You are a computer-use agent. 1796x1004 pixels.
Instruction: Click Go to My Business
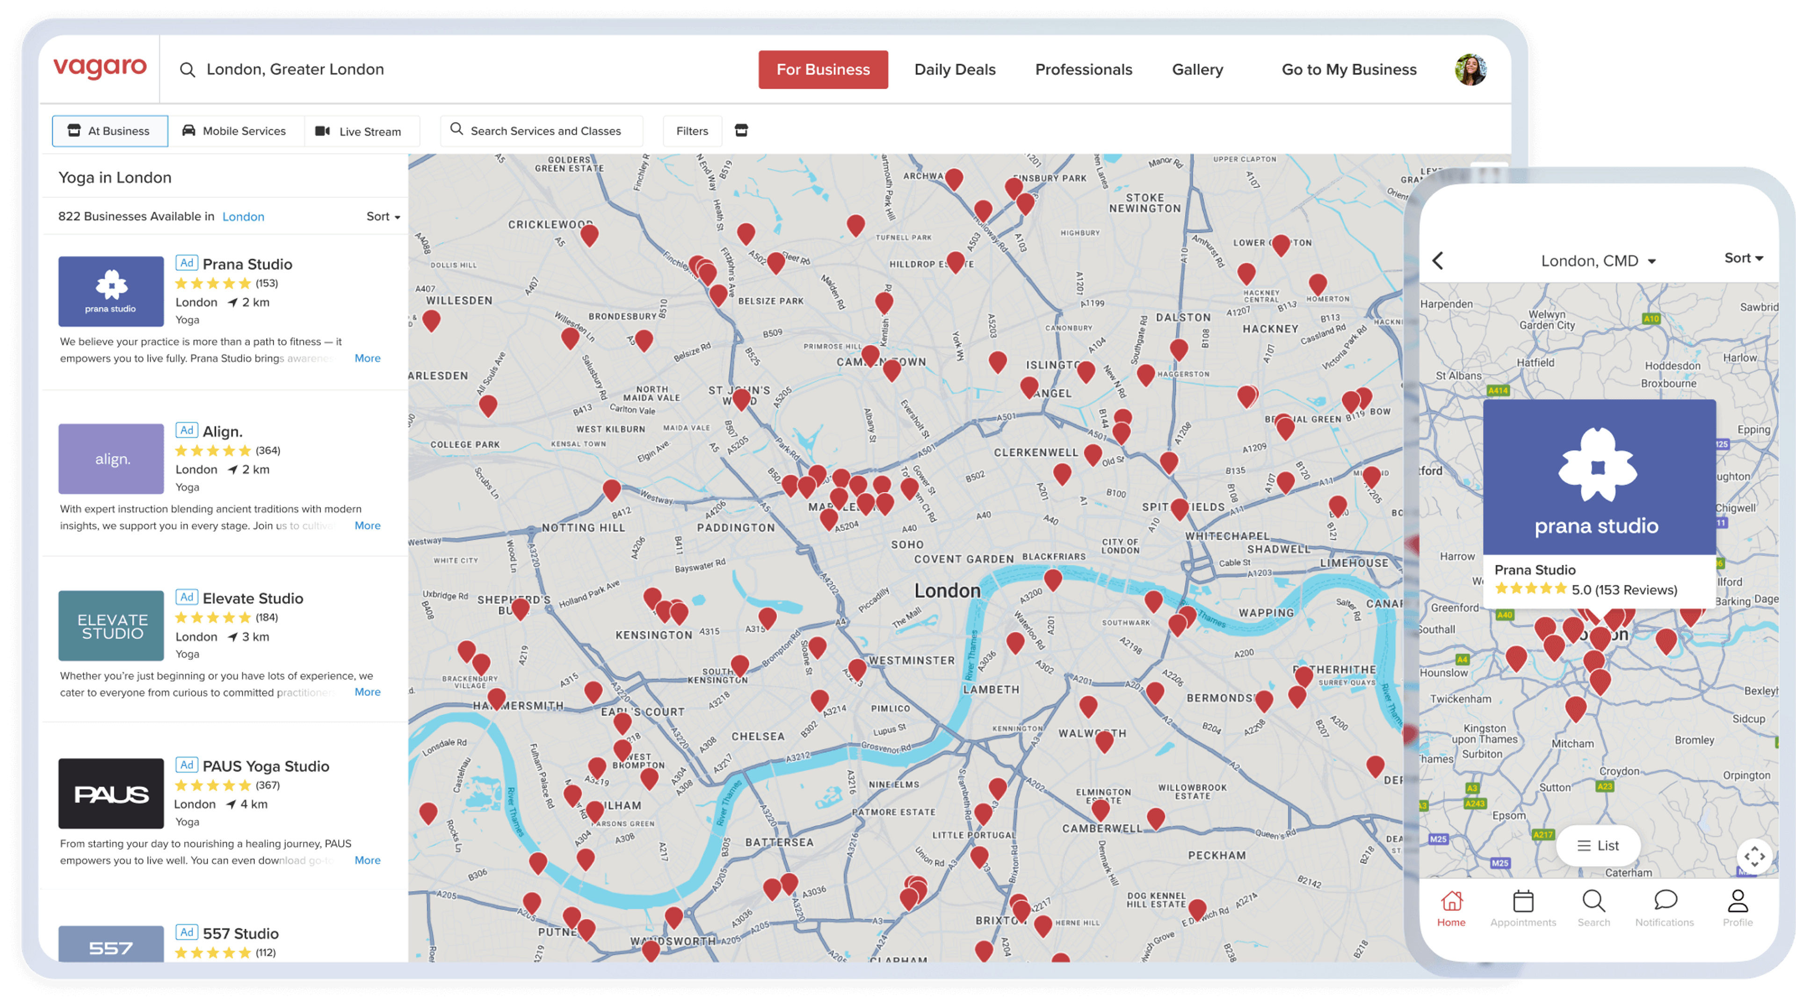point(1348,70)
